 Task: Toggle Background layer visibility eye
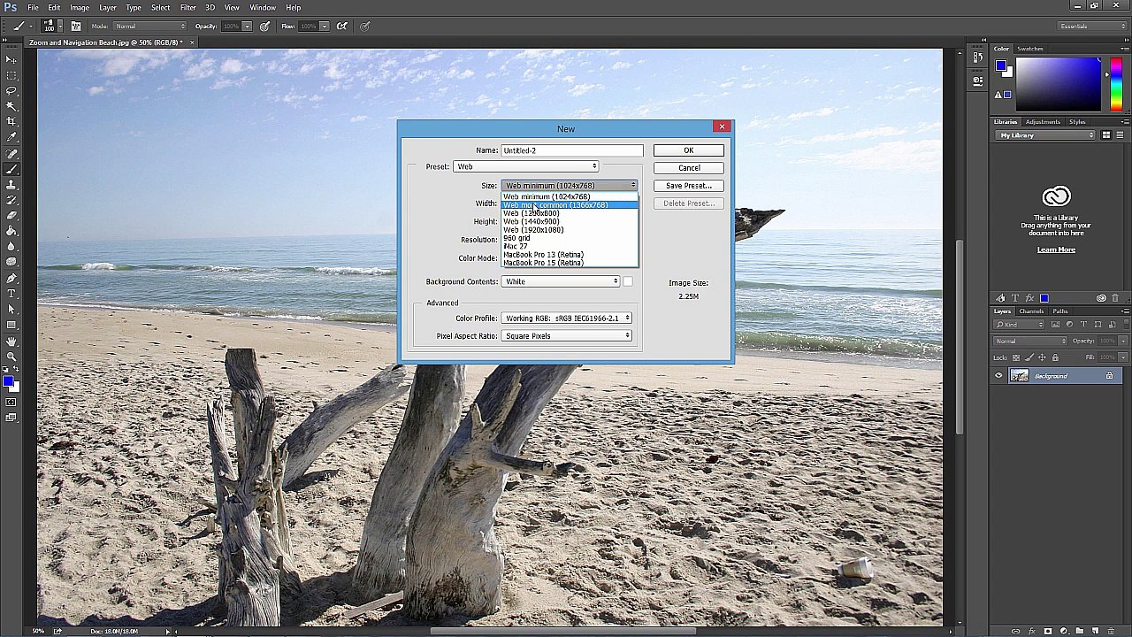[999, 376]
